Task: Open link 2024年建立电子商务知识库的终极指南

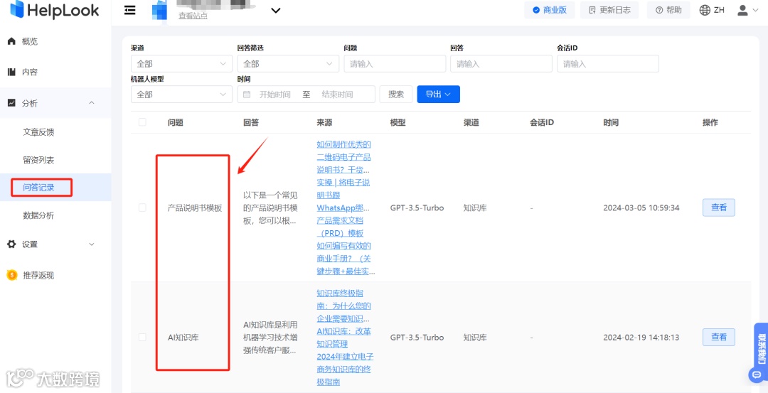Action: click(x=346, y=369)
